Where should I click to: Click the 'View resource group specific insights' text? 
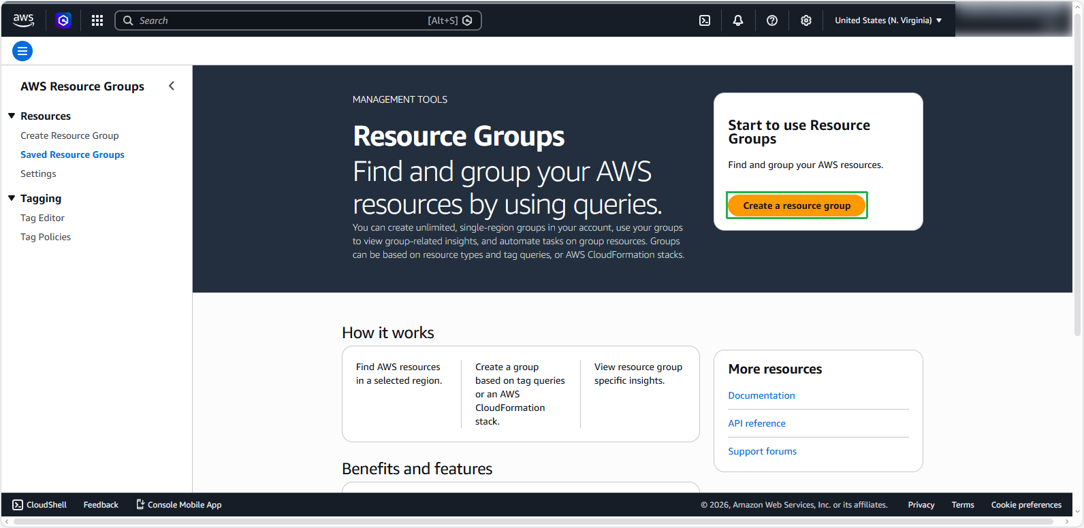coord(638,374)
